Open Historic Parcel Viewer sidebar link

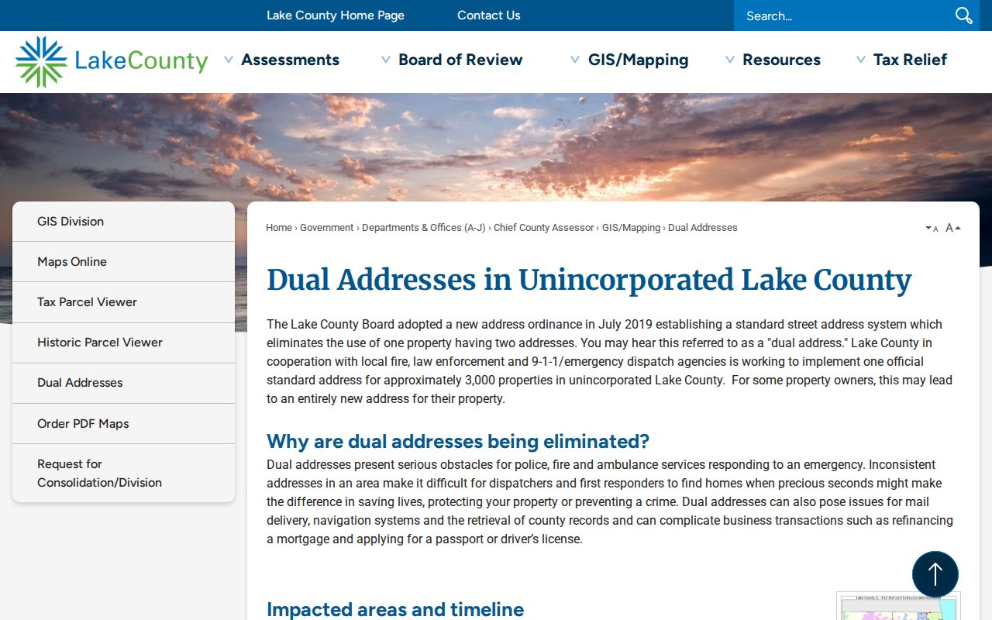pos(123,343)
